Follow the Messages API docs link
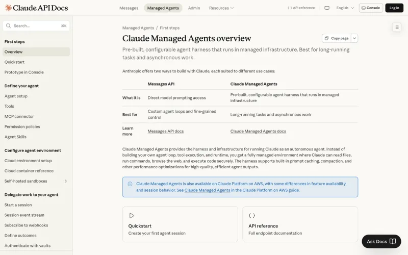Viewport: 408px width, 255px height. [x=166, y=131]
